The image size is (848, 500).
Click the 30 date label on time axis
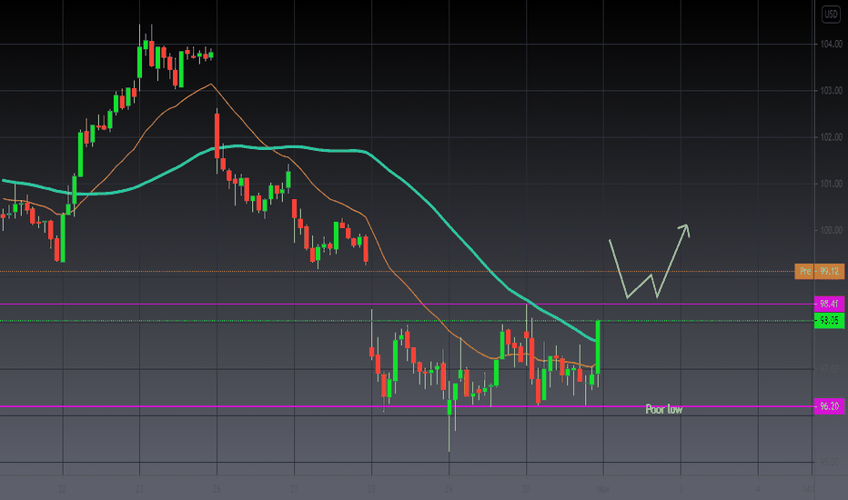[x=526, y=489]
